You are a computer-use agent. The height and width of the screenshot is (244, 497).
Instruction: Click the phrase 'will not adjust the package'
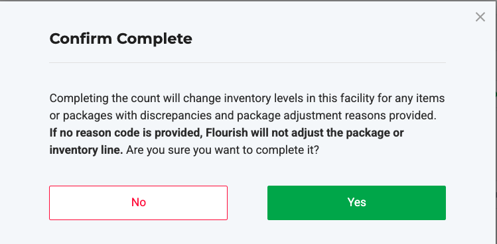click(x=320, y=133)
